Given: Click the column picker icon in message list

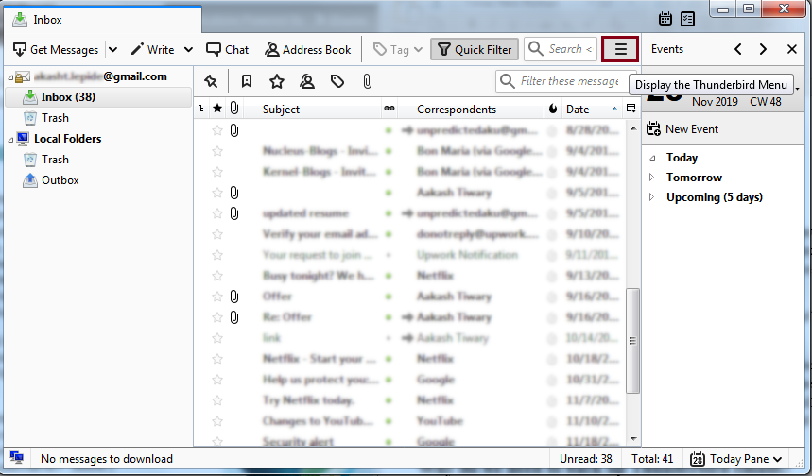Looking at the screenshot, I should click(631, 109).
